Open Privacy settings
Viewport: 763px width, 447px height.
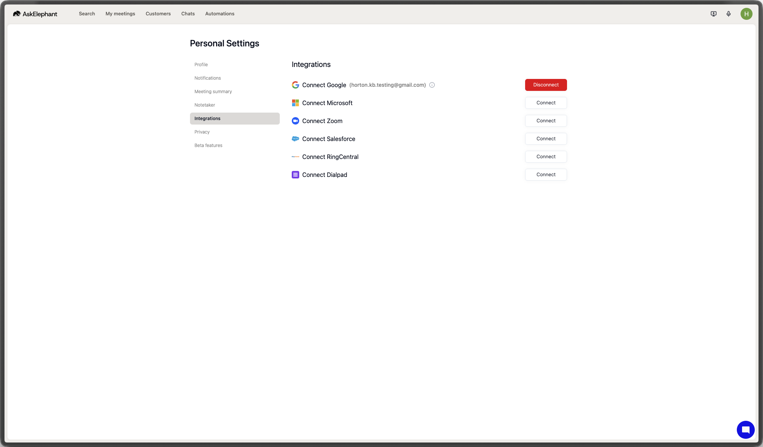pos(235,132)
